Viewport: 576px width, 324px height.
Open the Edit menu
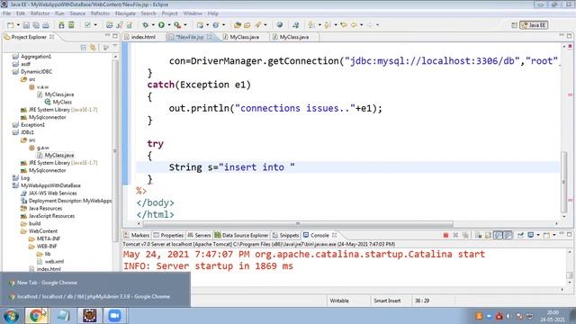(x=21, y=13)
